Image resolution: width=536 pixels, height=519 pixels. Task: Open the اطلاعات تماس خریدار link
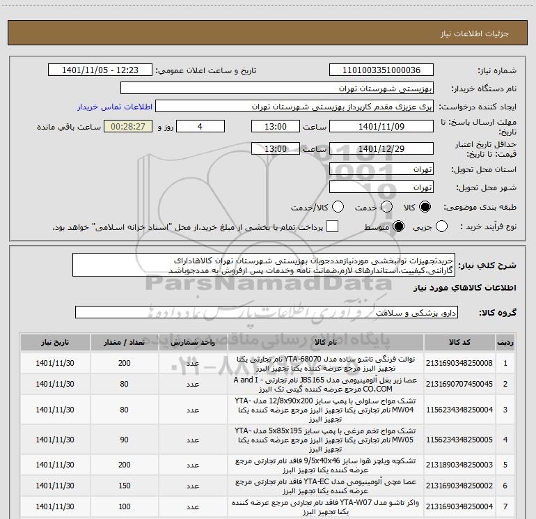click(x=115, y=107)
